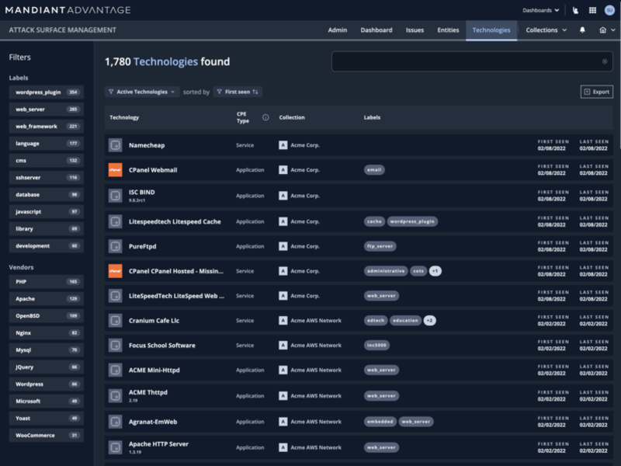Switch to the Dashboard tab

coord(376,30)
